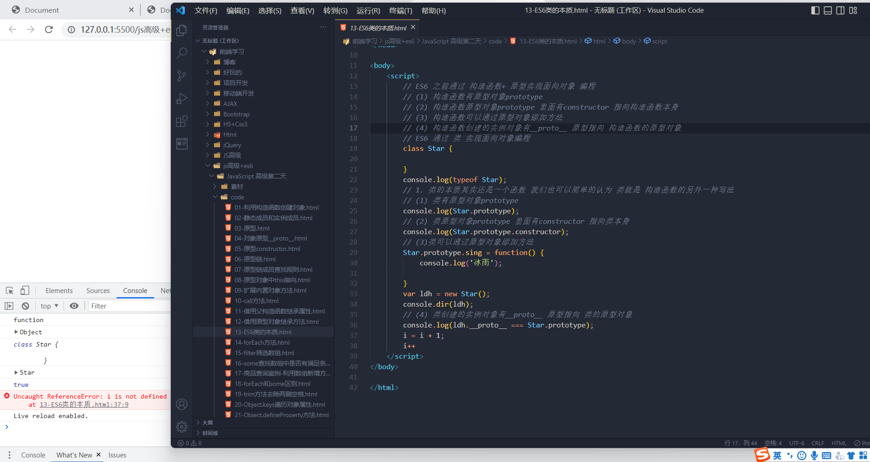Toggle panel layout icon in title bar
Screen dimensions: 870x462
(x=828, y=10)
